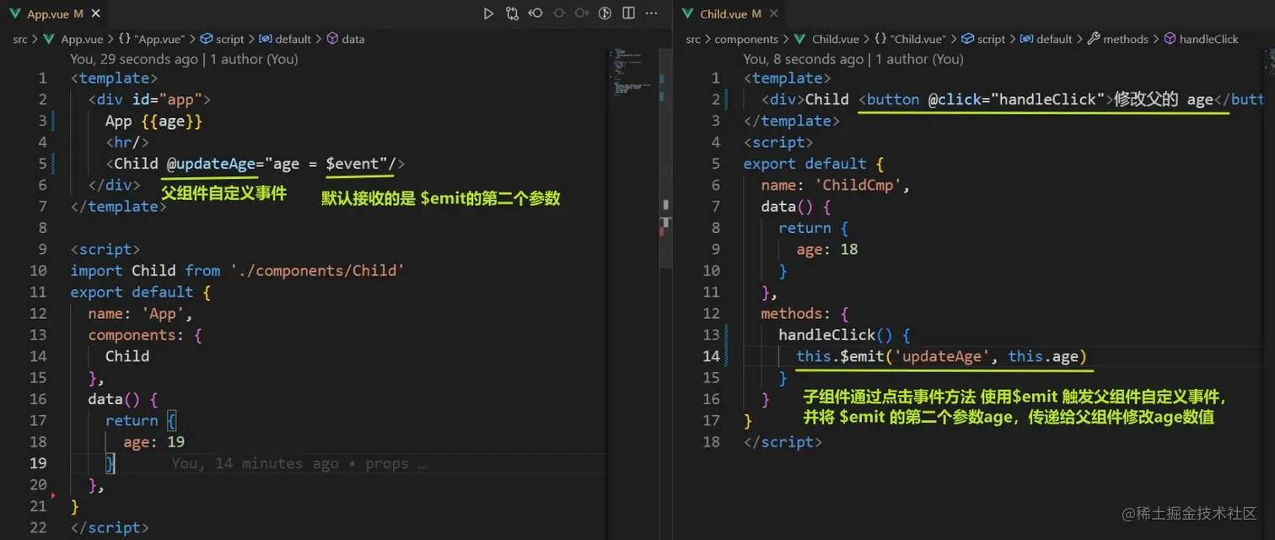Open the {} "Child.vue" symbol breadcrumb
1275x540 pixels.
point(910,39)
